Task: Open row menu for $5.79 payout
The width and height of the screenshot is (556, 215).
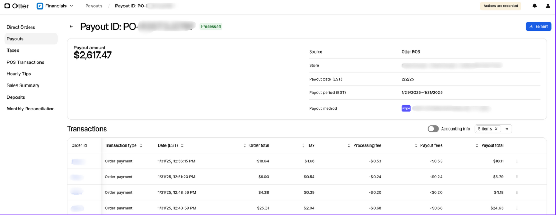Action: [x=516, y=177]
